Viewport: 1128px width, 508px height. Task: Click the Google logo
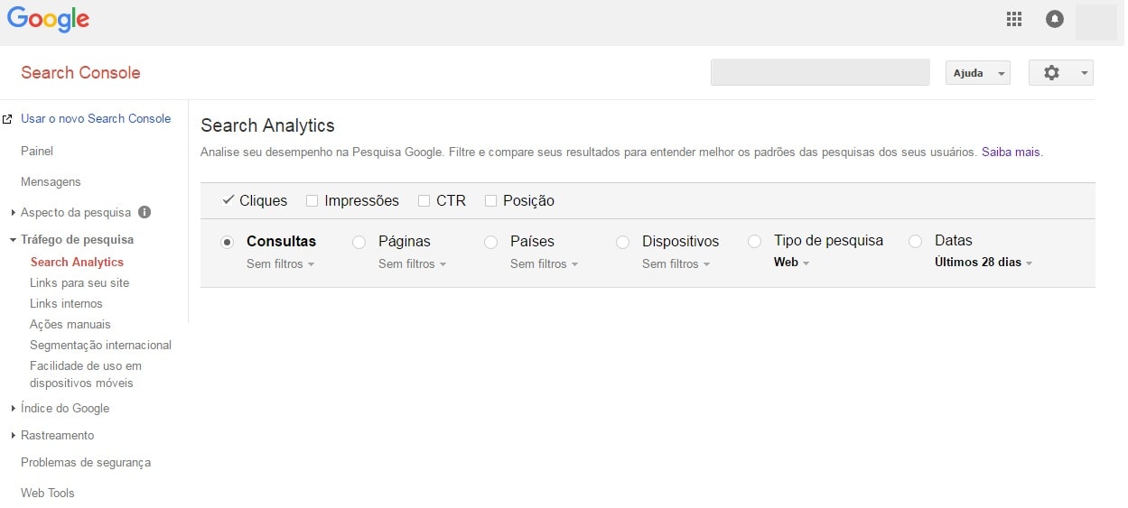(x=49, y=20)
